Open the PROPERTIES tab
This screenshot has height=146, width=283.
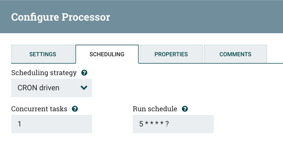(171, 54)
